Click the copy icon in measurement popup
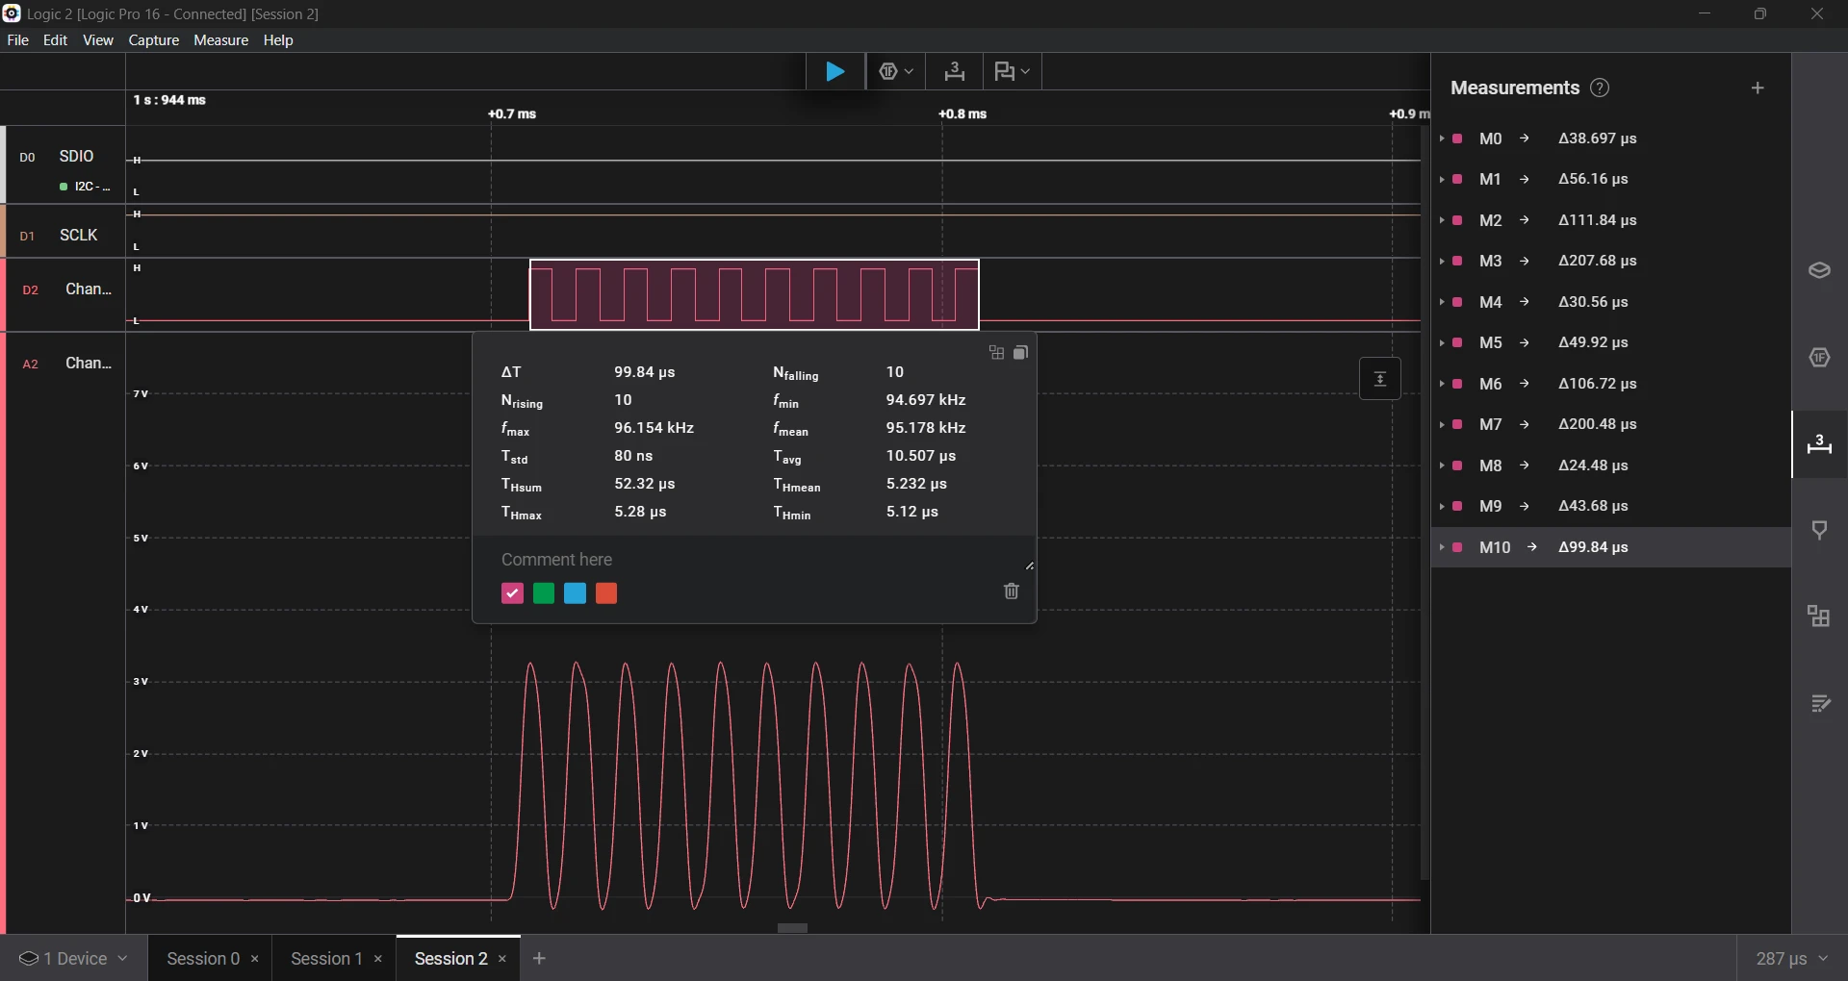This screenshot has height=981, width=1848. 1021,353
